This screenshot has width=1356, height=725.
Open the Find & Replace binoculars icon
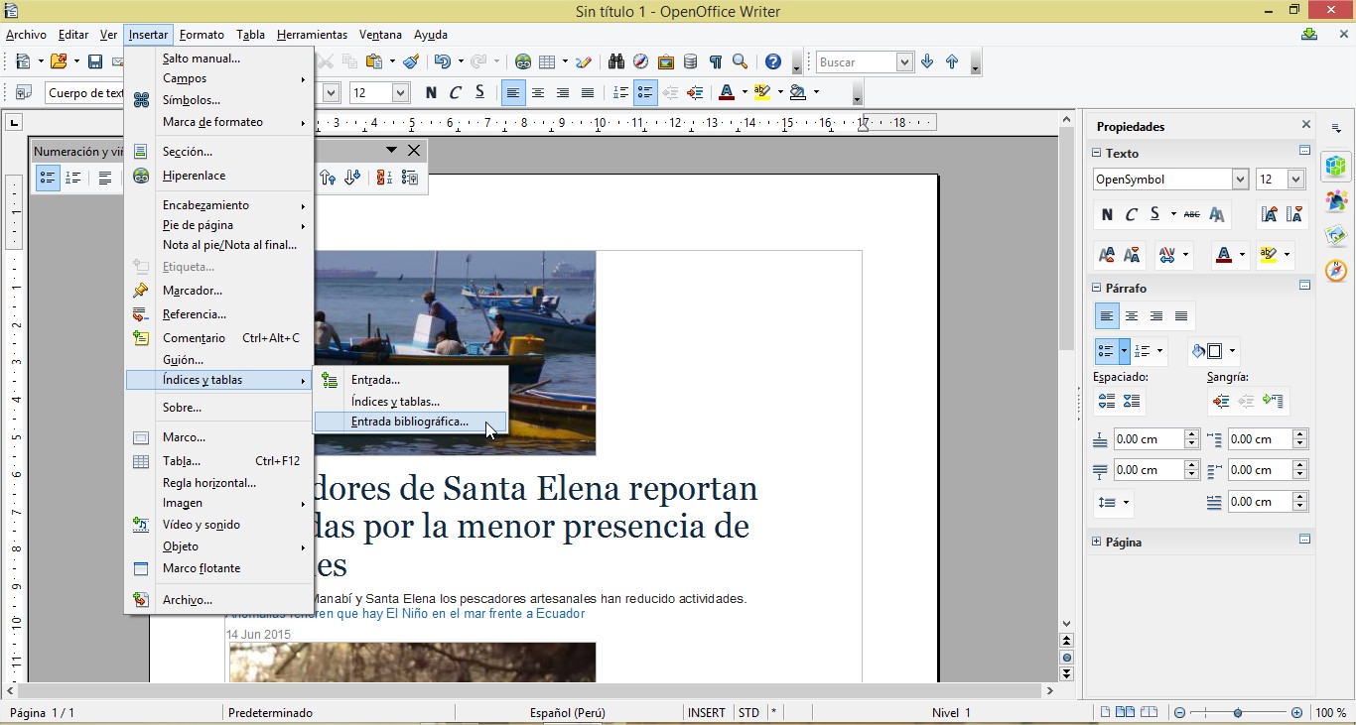[616, 61]
